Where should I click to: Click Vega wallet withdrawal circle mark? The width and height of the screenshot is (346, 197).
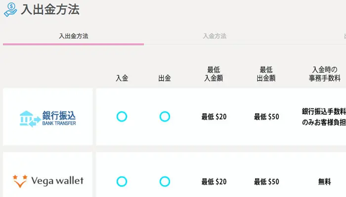tap(165, 181)
